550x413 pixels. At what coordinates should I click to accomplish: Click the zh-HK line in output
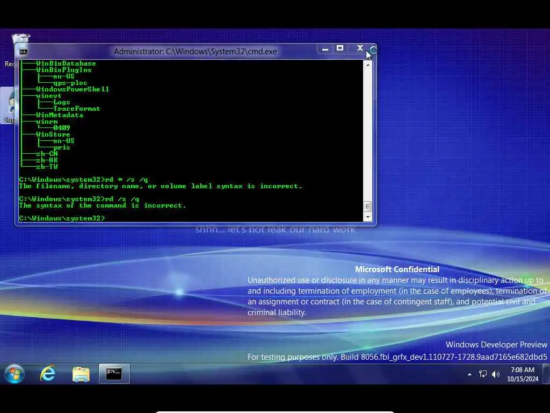pyautogui.click(x=47, y=160)
